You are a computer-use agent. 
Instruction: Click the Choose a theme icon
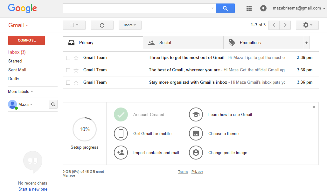click(x=196, y=134)
